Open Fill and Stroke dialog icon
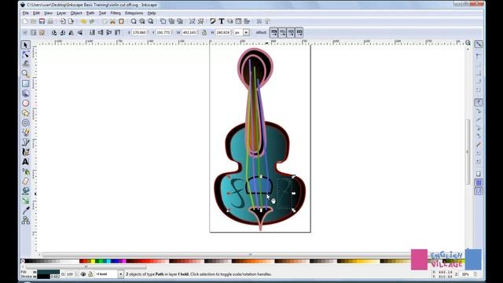 [213, 21]
